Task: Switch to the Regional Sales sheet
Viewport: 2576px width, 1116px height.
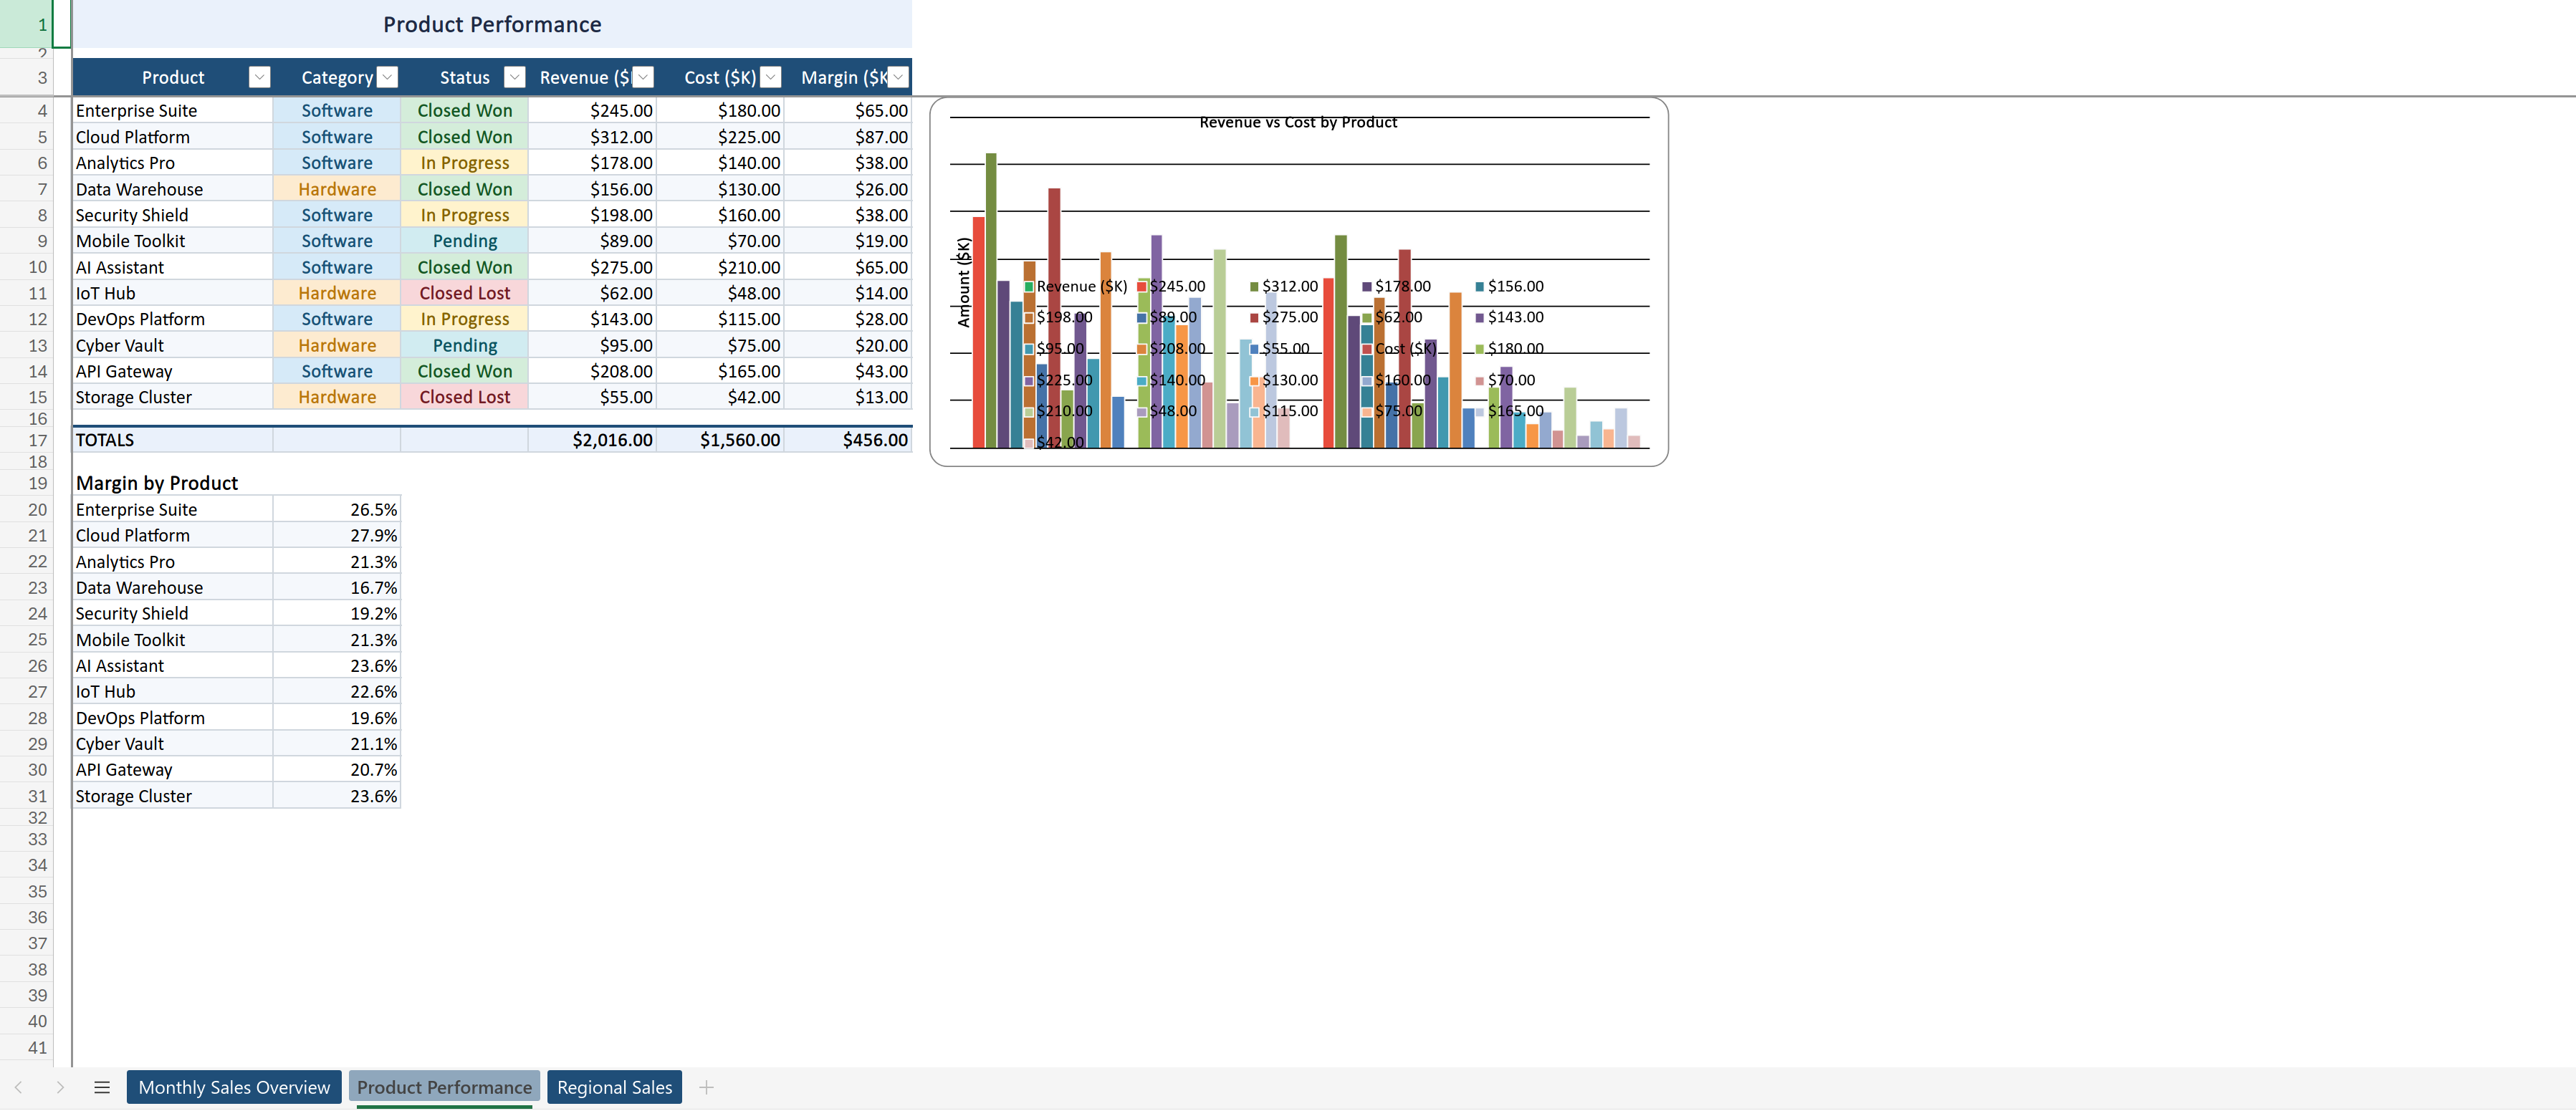Action: click(x=614, y=1087)
